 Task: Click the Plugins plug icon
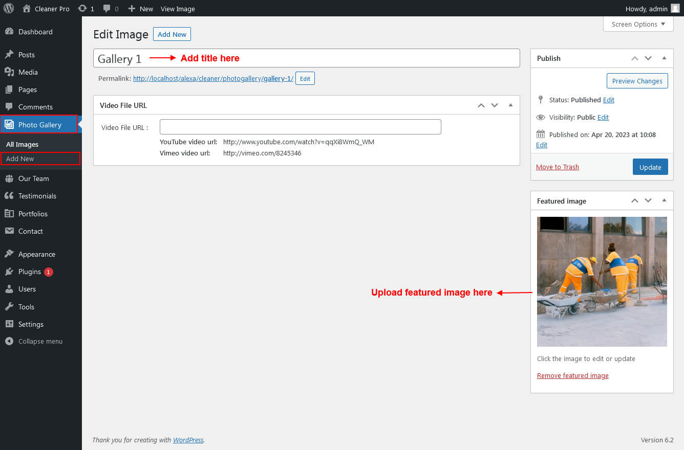point(9,272)
